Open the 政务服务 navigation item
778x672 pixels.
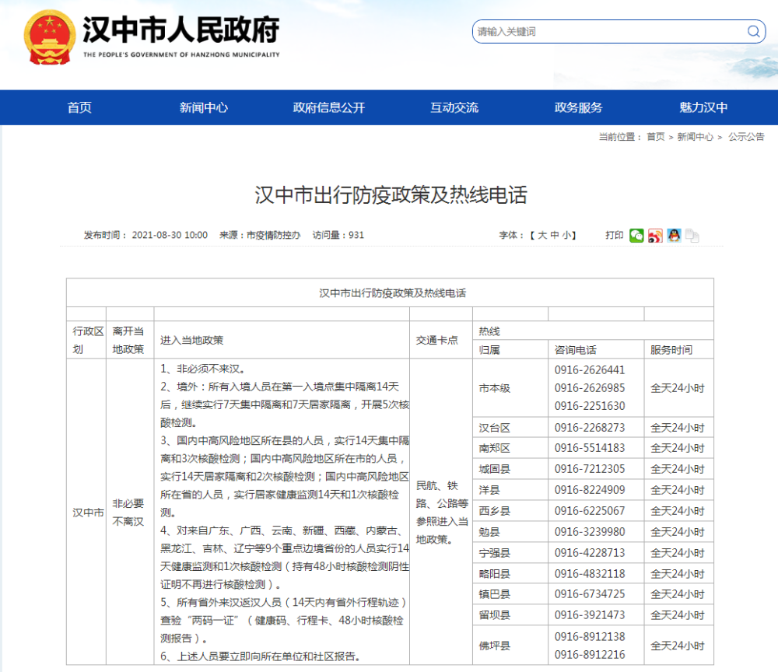(579, 107)
